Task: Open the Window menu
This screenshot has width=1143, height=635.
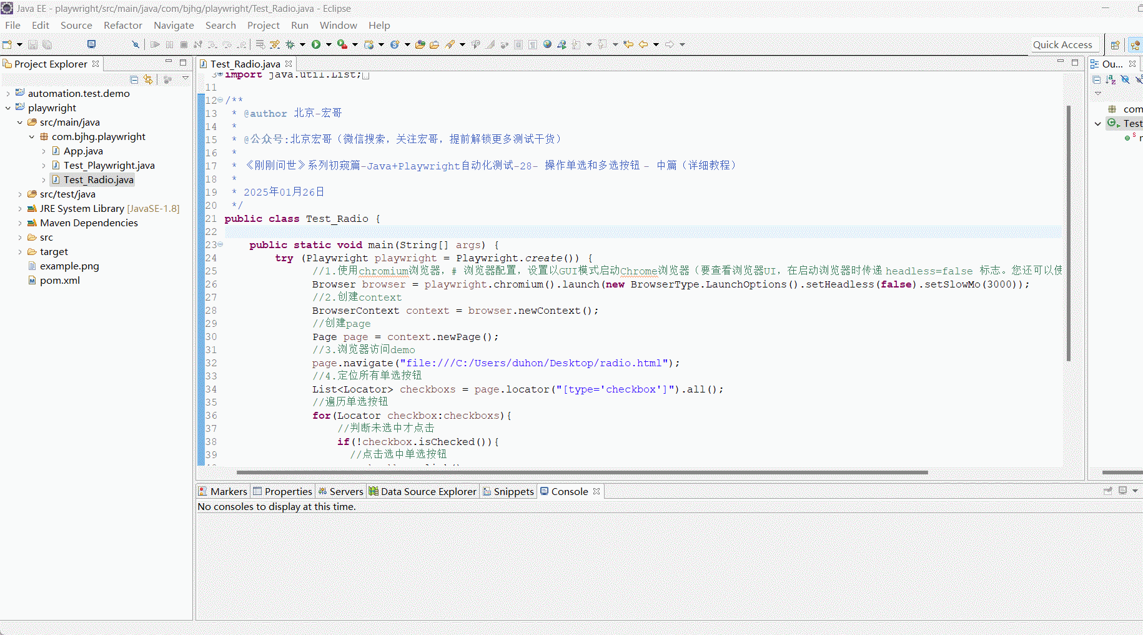Action: 339,25
